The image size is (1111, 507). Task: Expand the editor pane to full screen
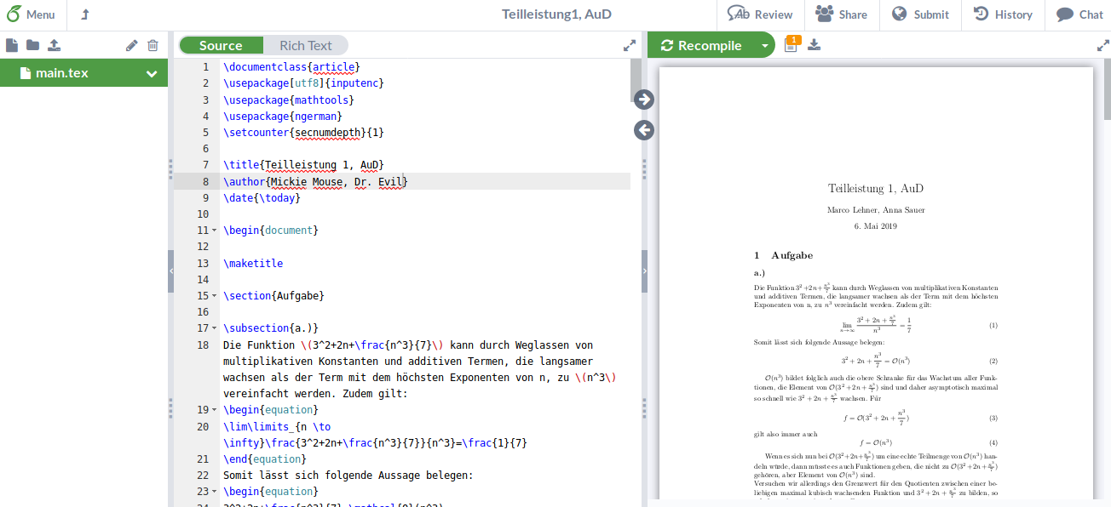click(630, 46)
